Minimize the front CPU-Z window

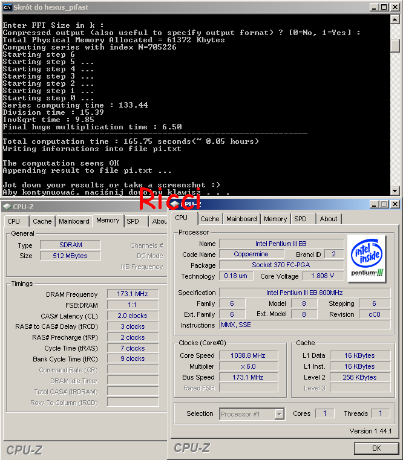point(373,204)
